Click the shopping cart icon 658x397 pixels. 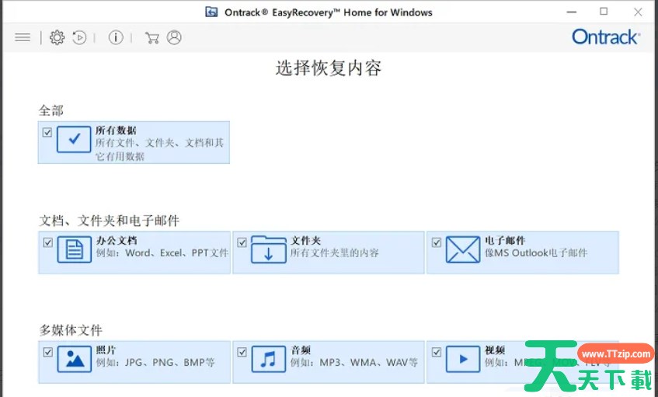click(152, 38)
